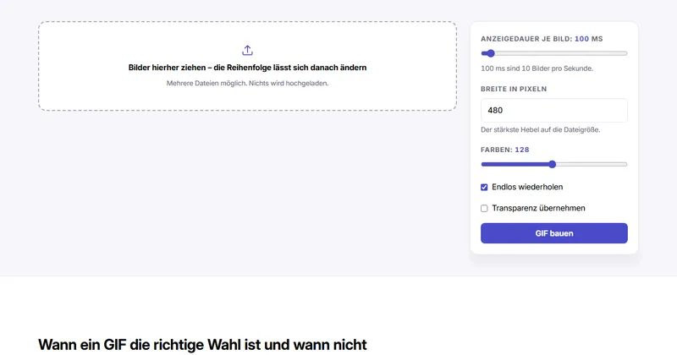The image size is (677, 355).
Task: Click the "Farben: 128" label
Action: [x=505, y=150]
